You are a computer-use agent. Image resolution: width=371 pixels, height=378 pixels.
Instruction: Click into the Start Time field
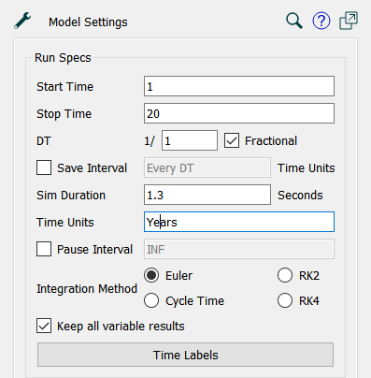tap(239, 86)
